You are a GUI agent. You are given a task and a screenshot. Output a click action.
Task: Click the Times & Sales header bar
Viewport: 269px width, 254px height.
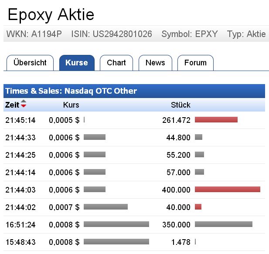(x=134, y=91)
